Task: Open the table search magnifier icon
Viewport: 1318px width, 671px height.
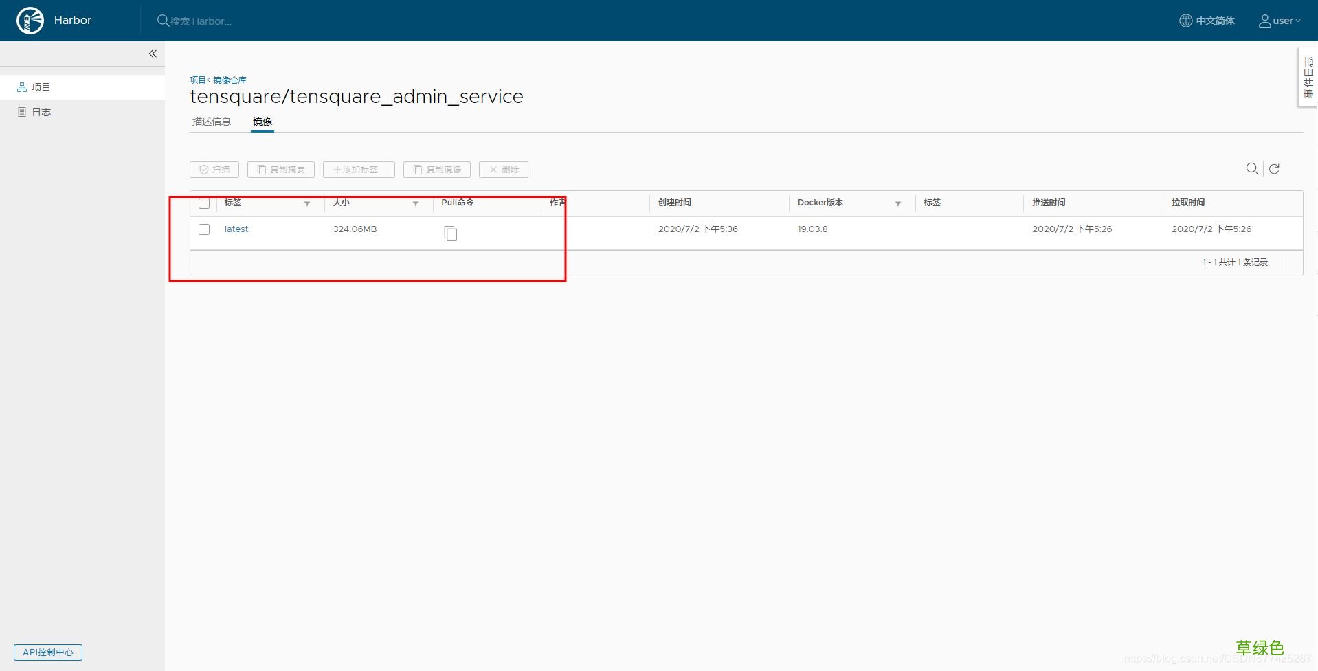Action: click(1252, 168)
